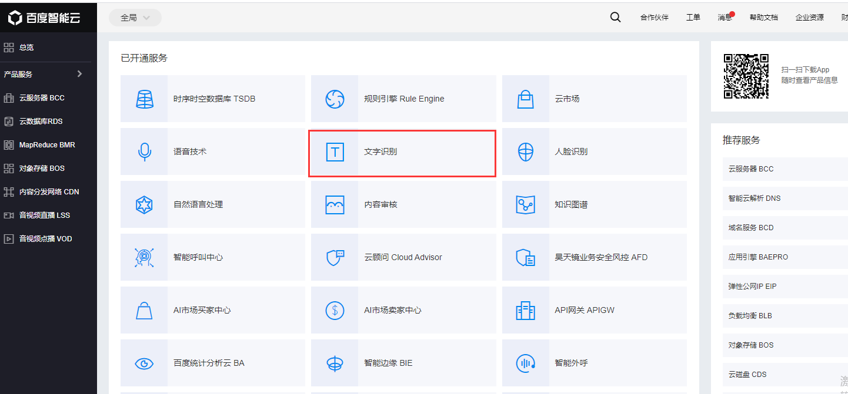Click the API网关 APIGW building icon
This screenshot has width=848, height=394.
pyautogui.click(x=525, y=310)
